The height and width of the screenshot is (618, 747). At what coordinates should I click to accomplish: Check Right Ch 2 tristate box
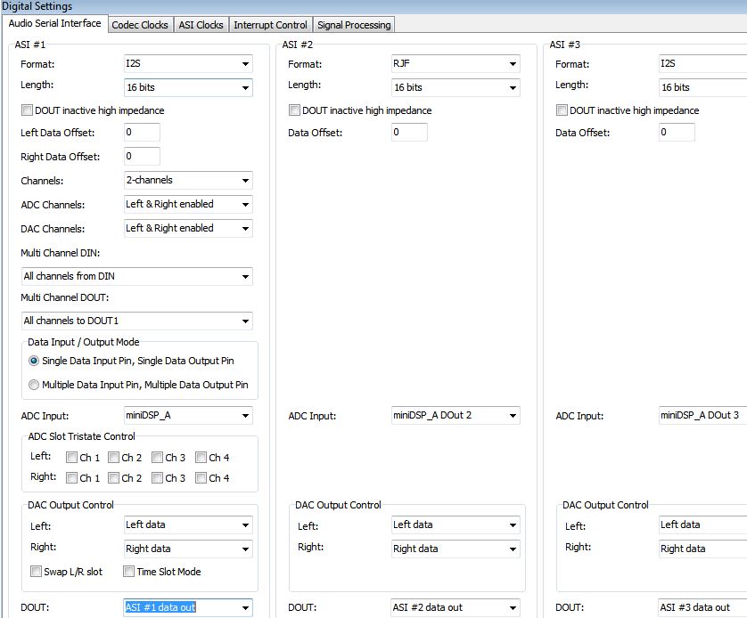(113, 477)
